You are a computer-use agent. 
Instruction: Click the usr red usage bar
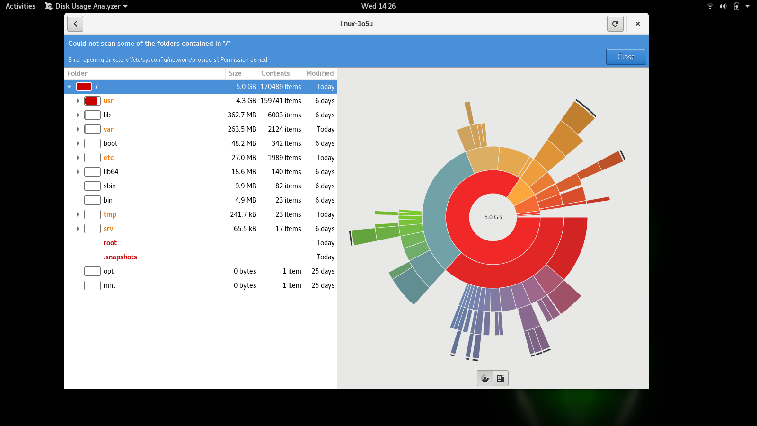coord(92,101)
